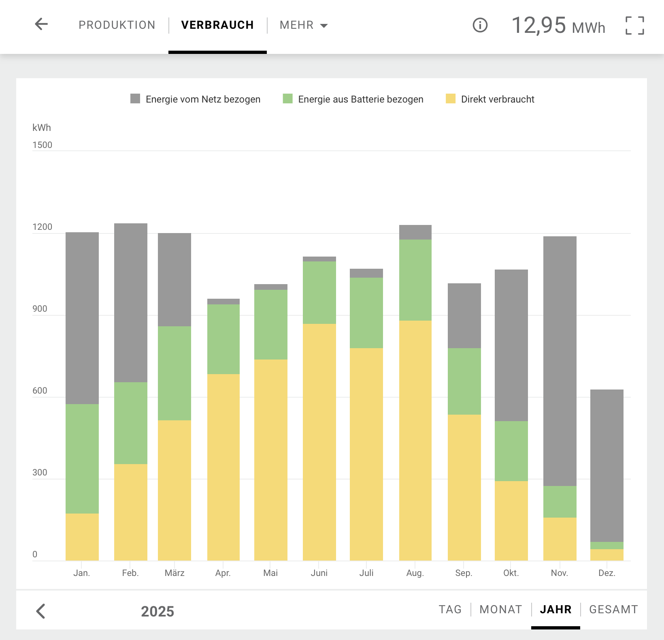Viewport: 664px width, 640px height.
Task: Go to previous year with left chevron
Action: 40,611
